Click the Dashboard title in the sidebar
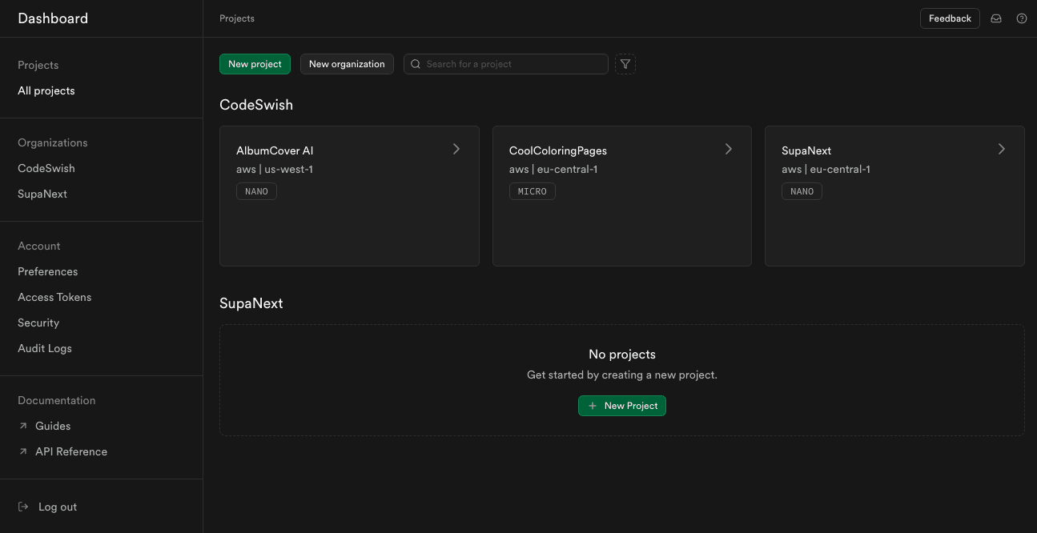The width and height of the screenshot is (1037, 533). pyautogui.click(x=53, y=18)
